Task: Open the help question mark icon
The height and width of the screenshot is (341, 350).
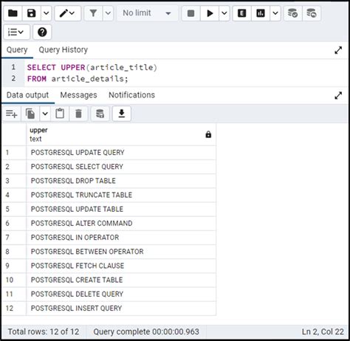Action: [x=42, y=32]
